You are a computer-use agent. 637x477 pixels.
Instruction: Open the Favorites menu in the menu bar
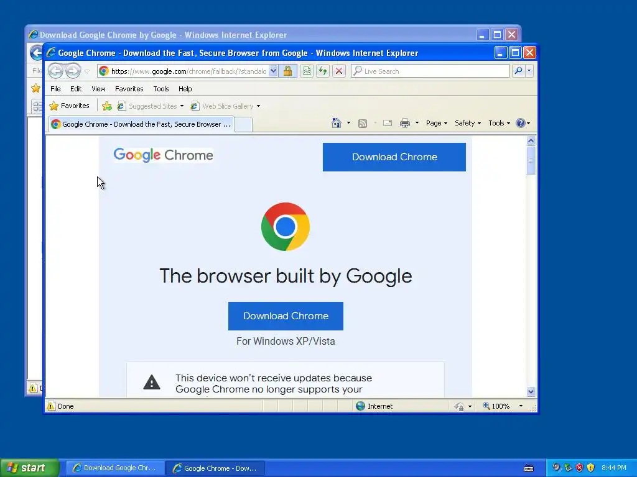(x=129, y=89)
